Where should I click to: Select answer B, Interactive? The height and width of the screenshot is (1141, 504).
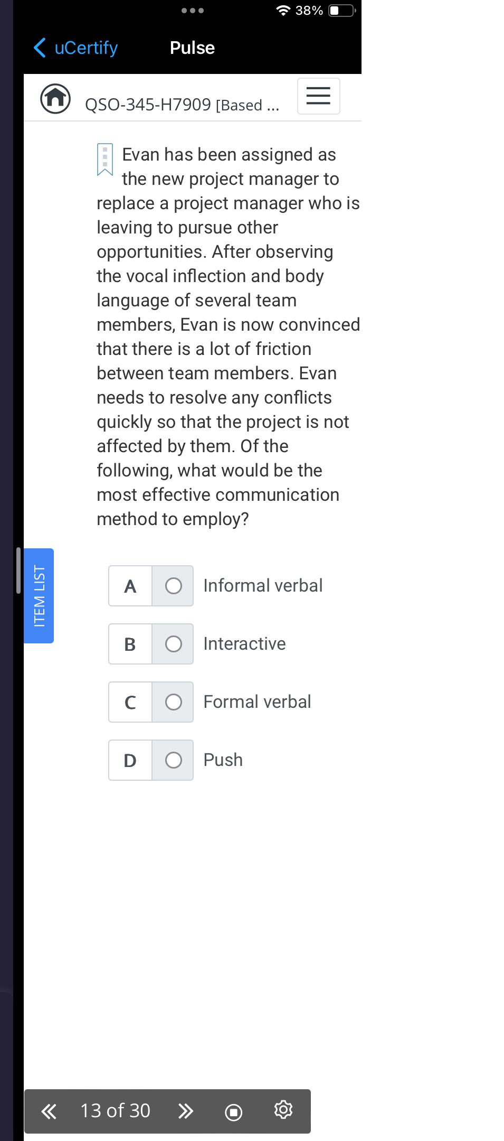[x=173, y=643]
